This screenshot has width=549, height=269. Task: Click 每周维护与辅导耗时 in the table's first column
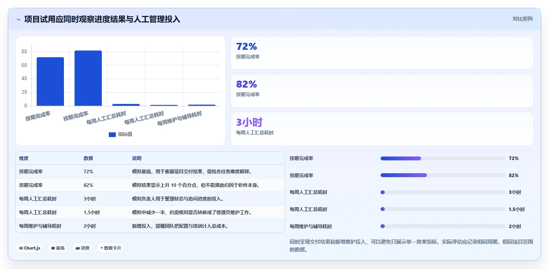point(40,226)
